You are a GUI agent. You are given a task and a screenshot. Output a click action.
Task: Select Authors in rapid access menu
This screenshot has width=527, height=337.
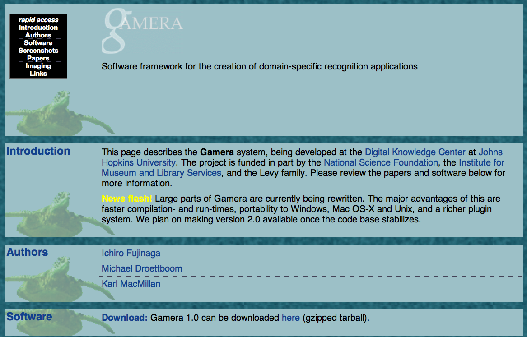[x=38, y=35]
